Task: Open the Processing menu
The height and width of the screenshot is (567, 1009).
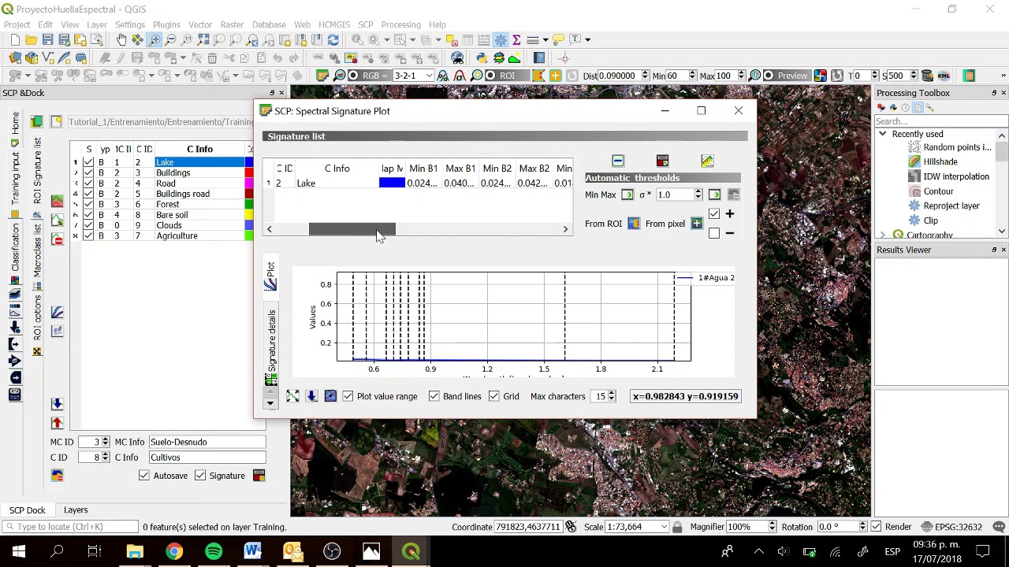Action: tap(400, 24)
